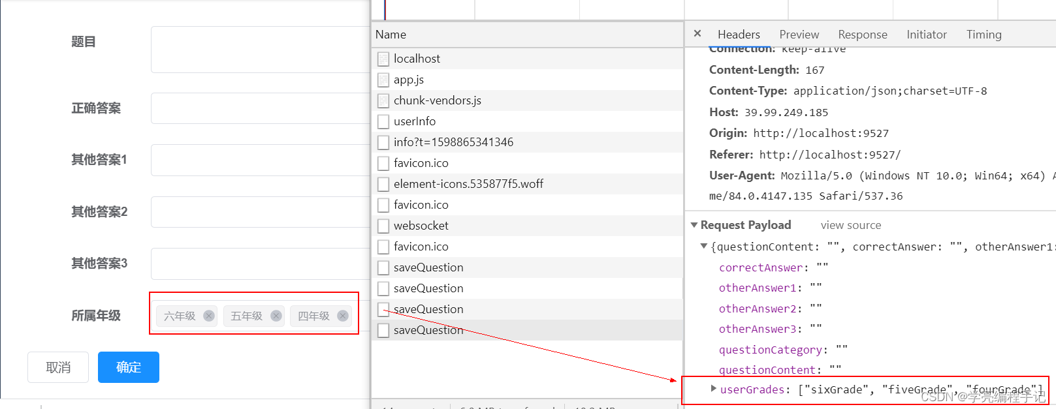Click the otherAnswer2 payload field
Viewport: 1056px width, 409px height.
click(770, 309)
